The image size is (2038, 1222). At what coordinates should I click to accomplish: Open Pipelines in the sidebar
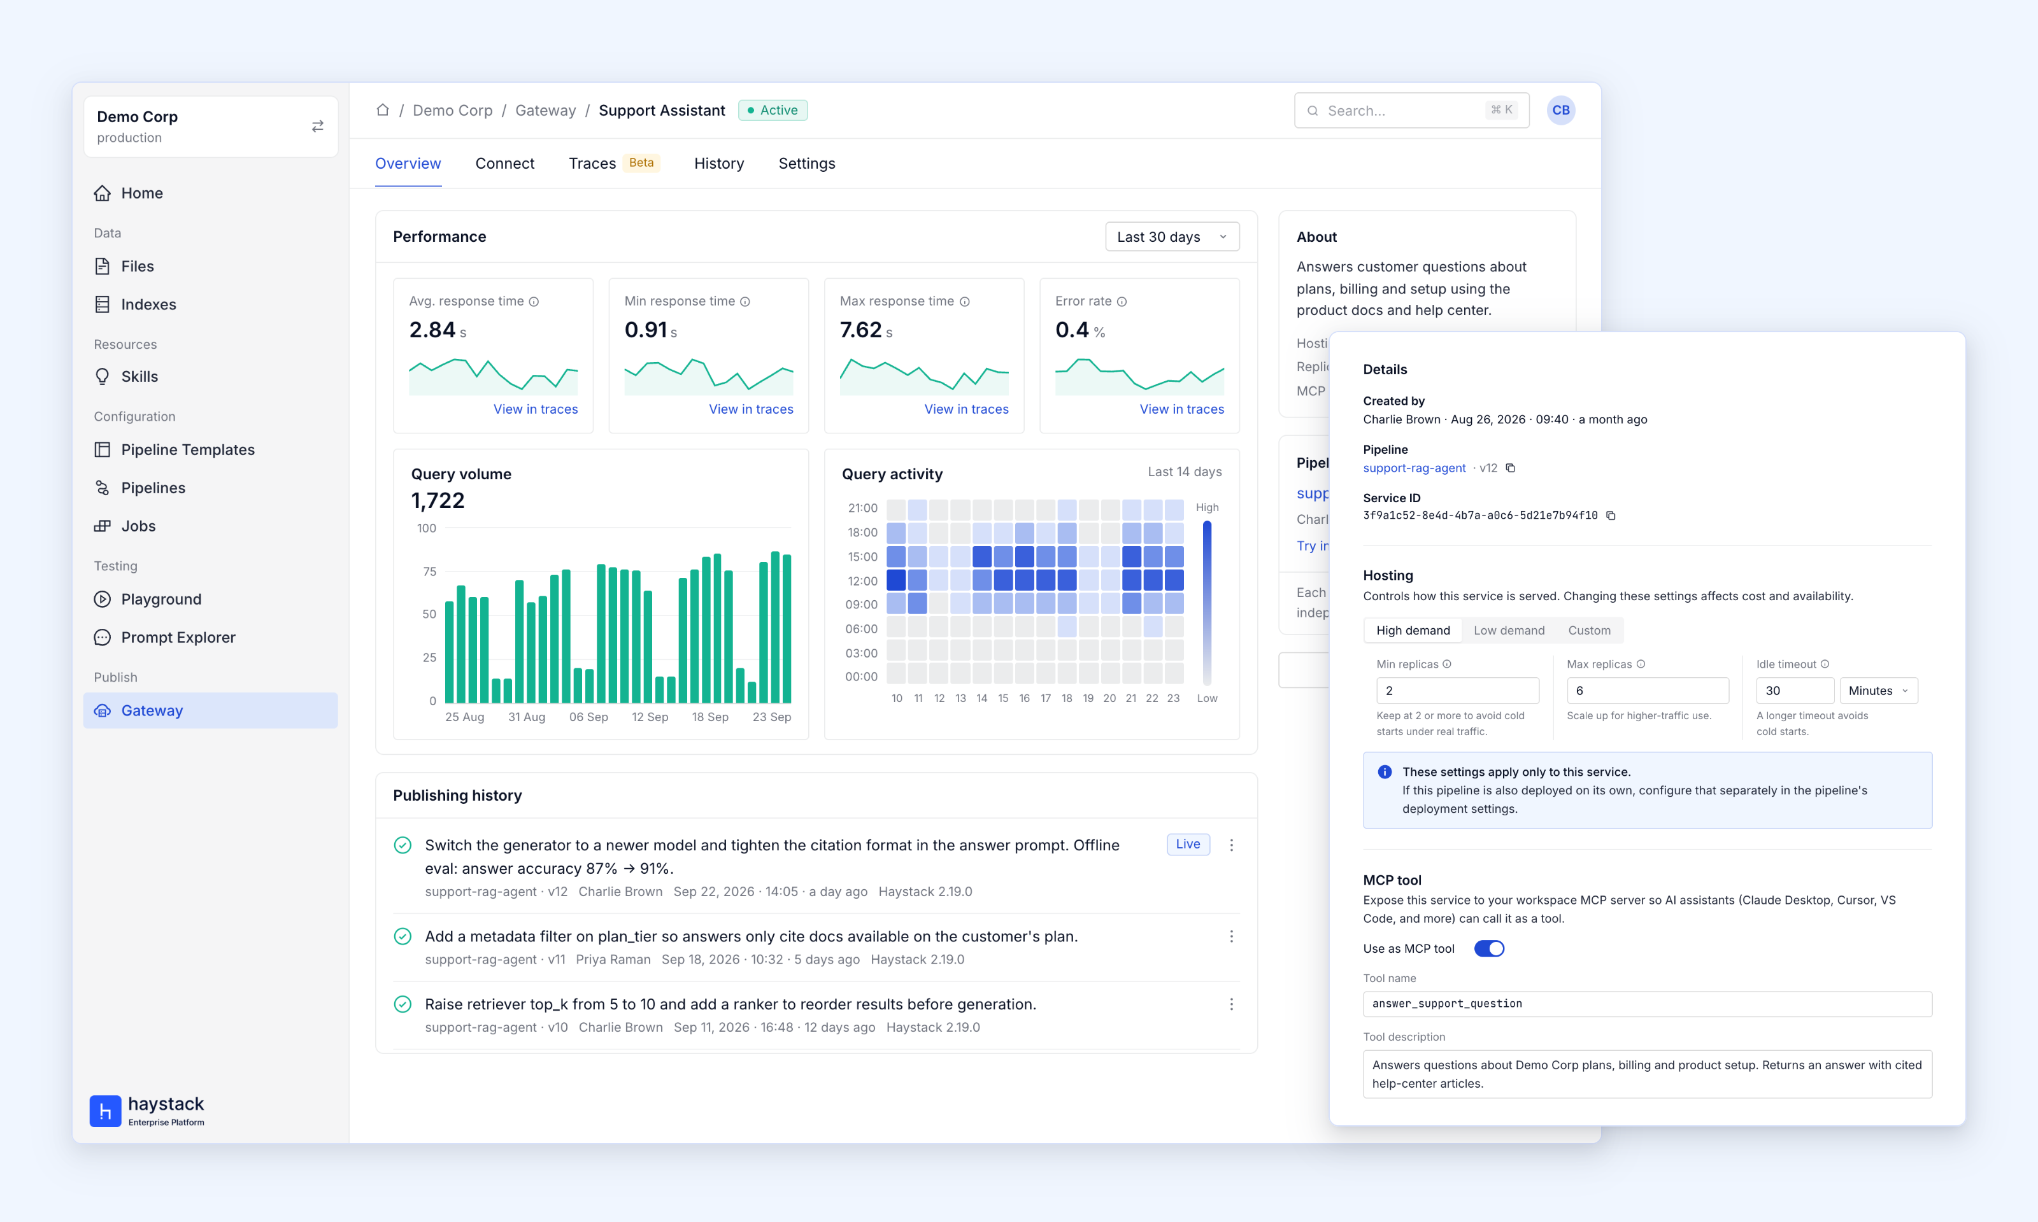[x=210, y=488]
